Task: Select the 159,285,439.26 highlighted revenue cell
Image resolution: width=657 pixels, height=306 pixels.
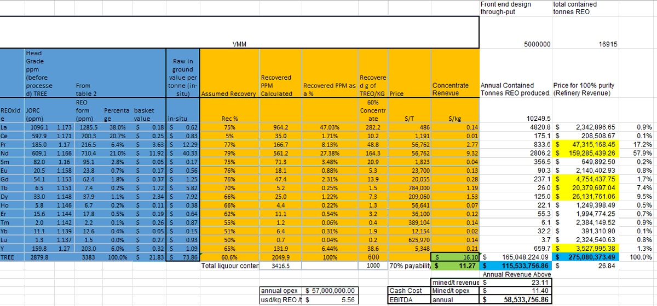Action: [591, 154]
